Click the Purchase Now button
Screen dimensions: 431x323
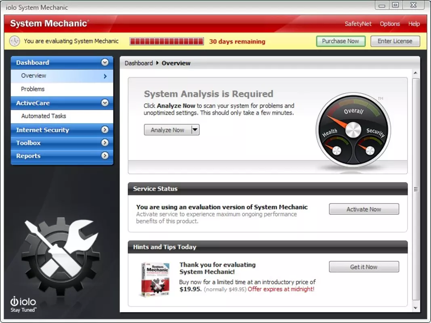coord(341,41)
